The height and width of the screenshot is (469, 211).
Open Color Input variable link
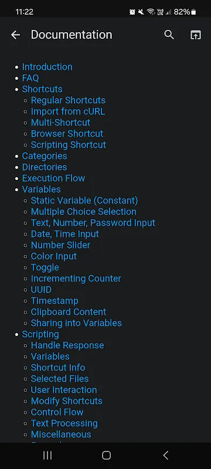tap(54, 256)
